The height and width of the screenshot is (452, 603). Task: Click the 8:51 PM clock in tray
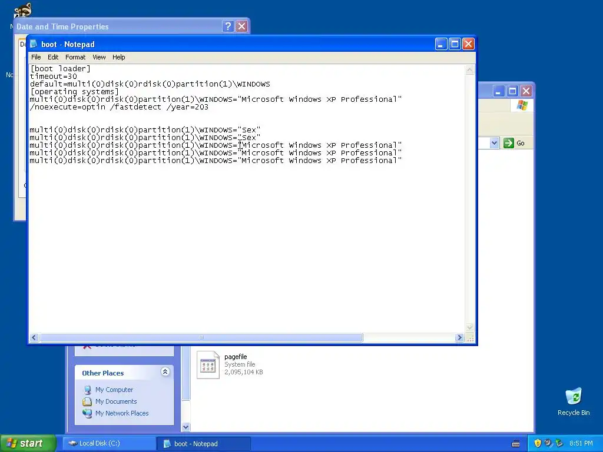581,443
